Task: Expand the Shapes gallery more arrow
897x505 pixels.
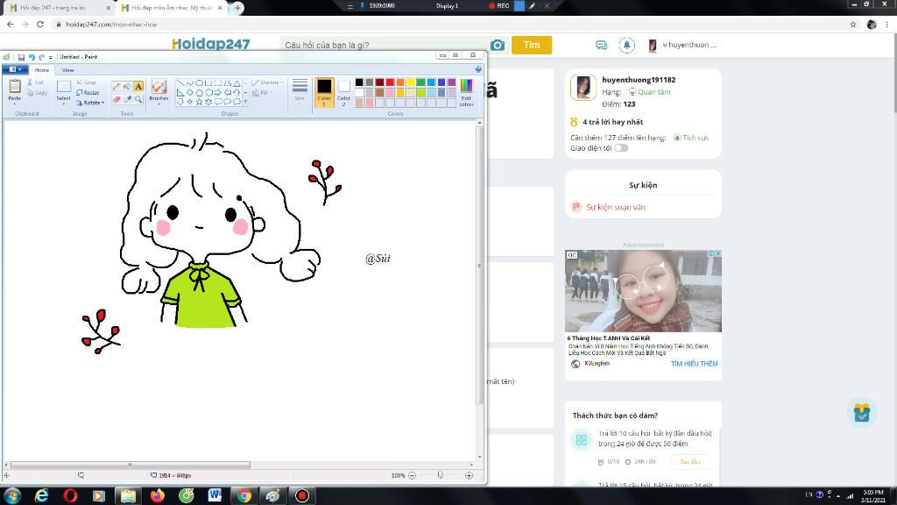Action: pyautogui.click(x=245, y=102)
